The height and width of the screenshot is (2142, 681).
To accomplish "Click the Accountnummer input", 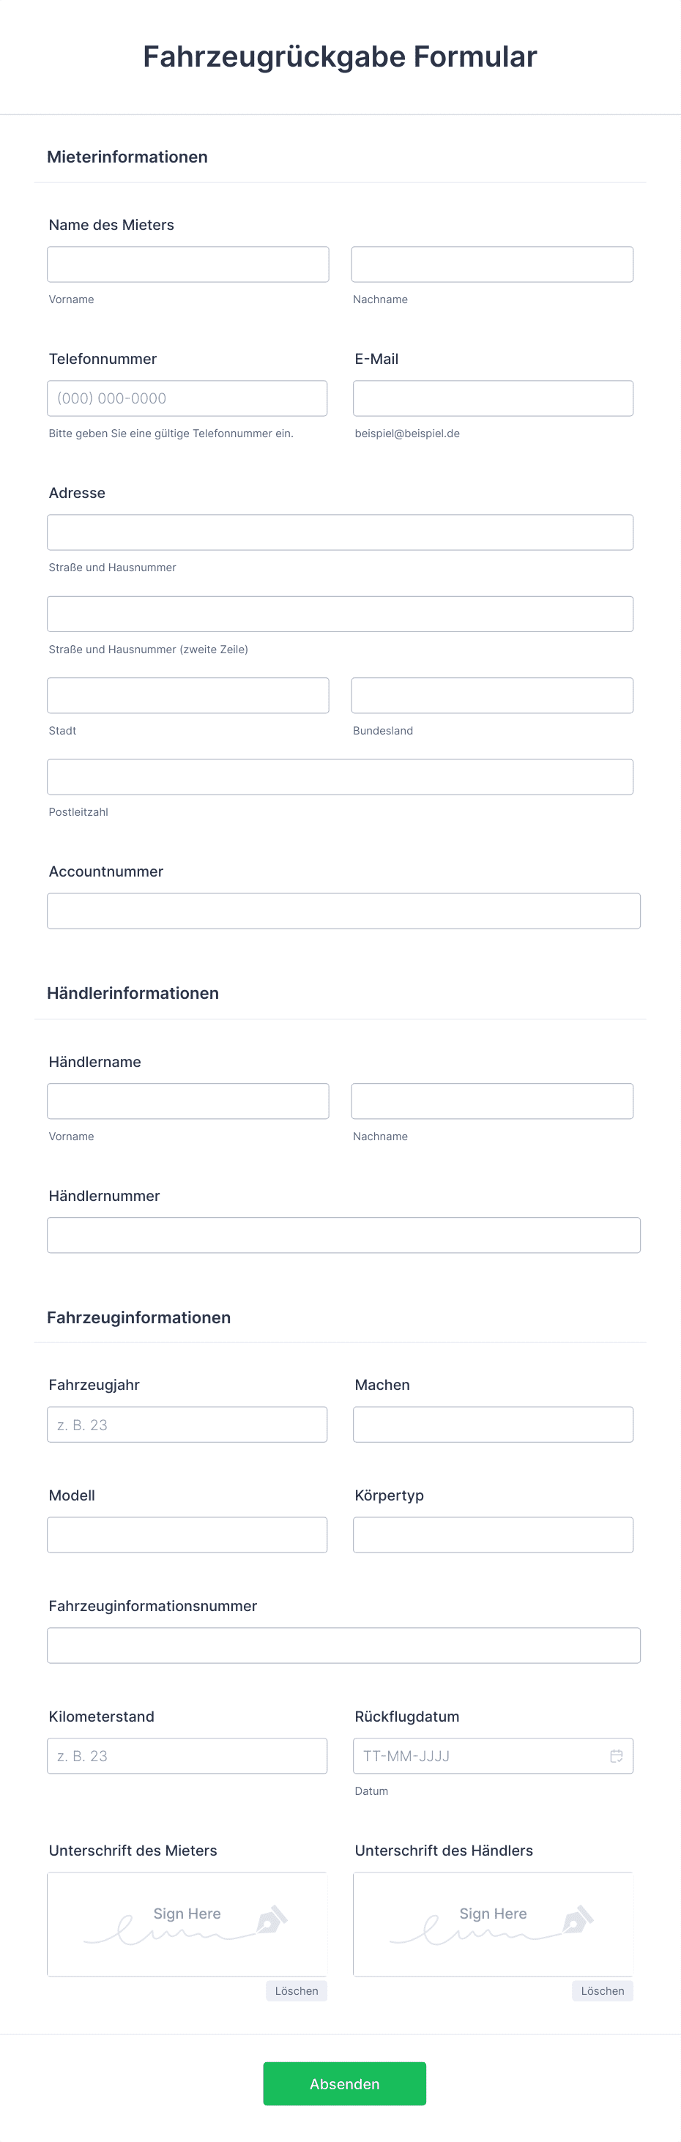I will [343, 910].
